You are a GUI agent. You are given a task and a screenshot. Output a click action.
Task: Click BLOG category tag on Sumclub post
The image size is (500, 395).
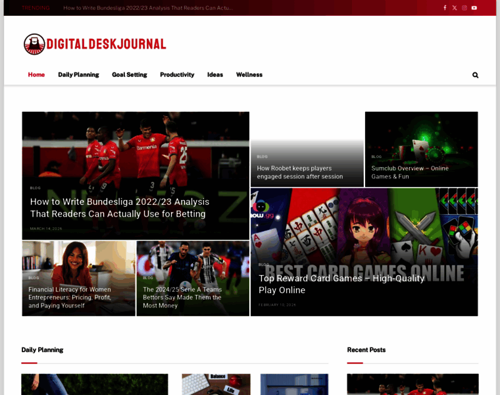pyautogui.click(x=376, y=157)
